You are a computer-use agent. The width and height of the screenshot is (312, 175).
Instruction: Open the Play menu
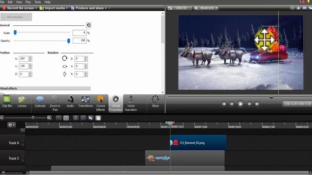point(28,2)
